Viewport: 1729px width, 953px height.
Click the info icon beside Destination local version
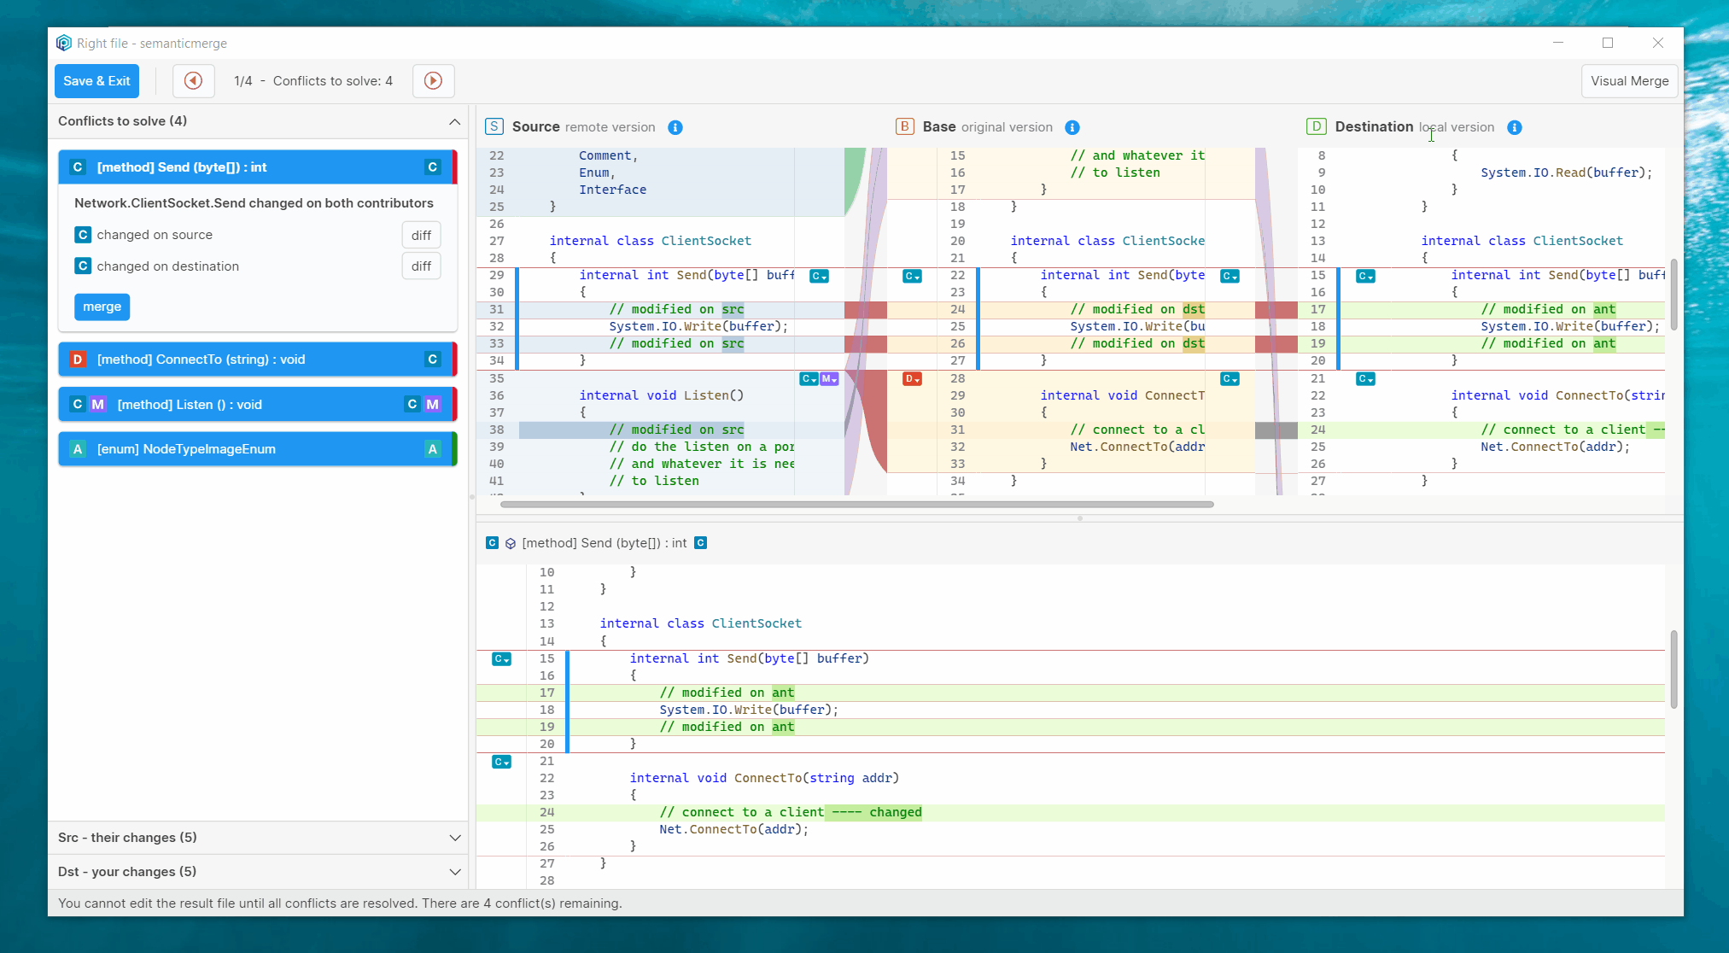coord(1515,127)
